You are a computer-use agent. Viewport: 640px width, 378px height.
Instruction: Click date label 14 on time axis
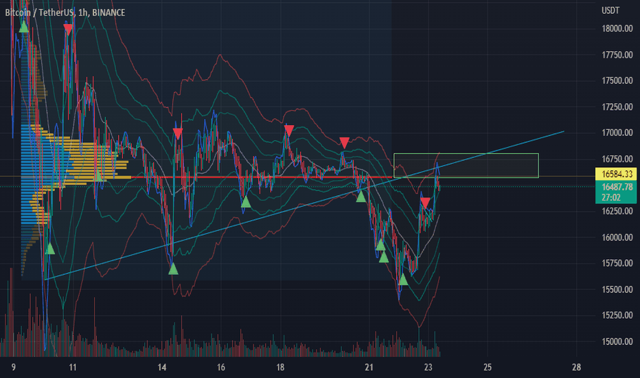point(162,368)
